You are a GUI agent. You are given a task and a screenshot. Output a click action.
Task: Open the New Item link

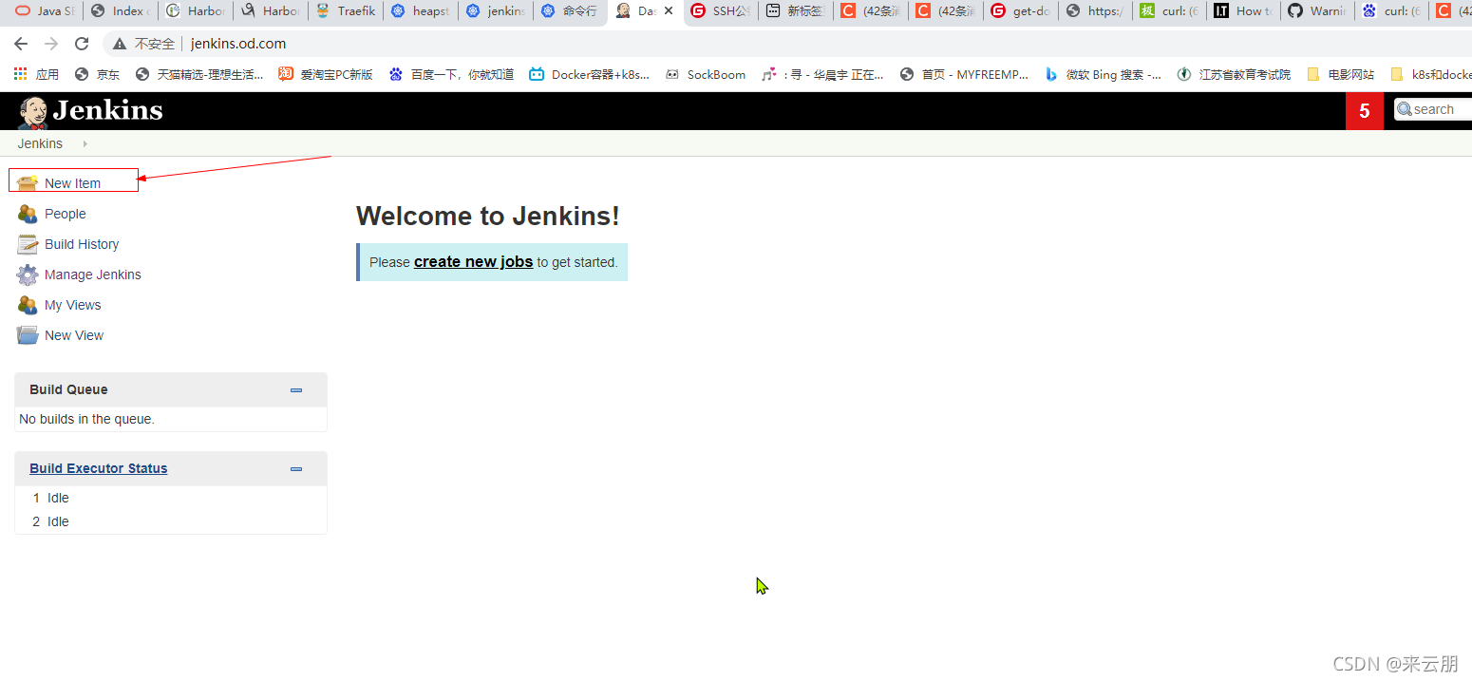pos(72,183)
